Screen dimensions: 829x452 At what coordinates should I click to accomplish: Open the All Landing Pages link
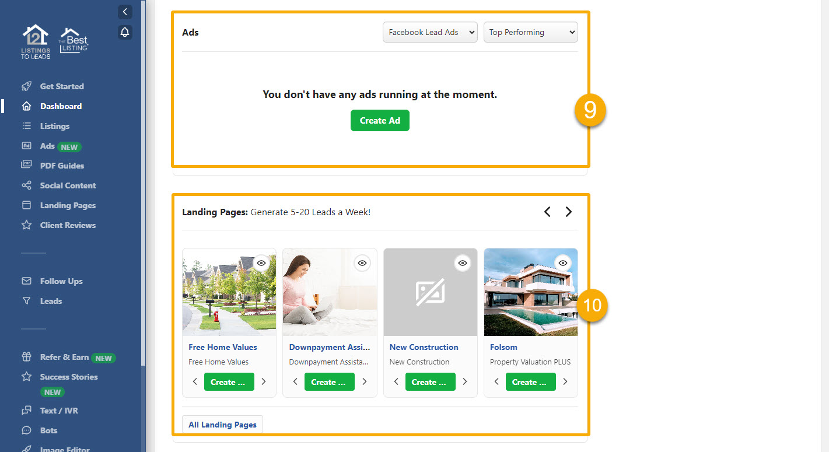pyautogui.click(x=222, y=425)
